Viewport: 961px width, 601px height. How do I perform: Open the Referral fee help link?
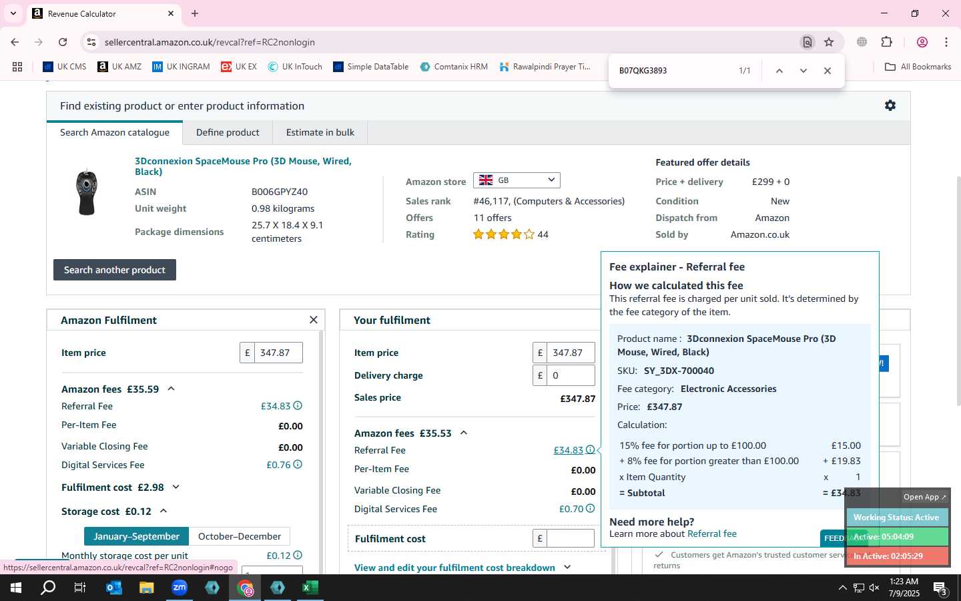click(x=712, y=534)
